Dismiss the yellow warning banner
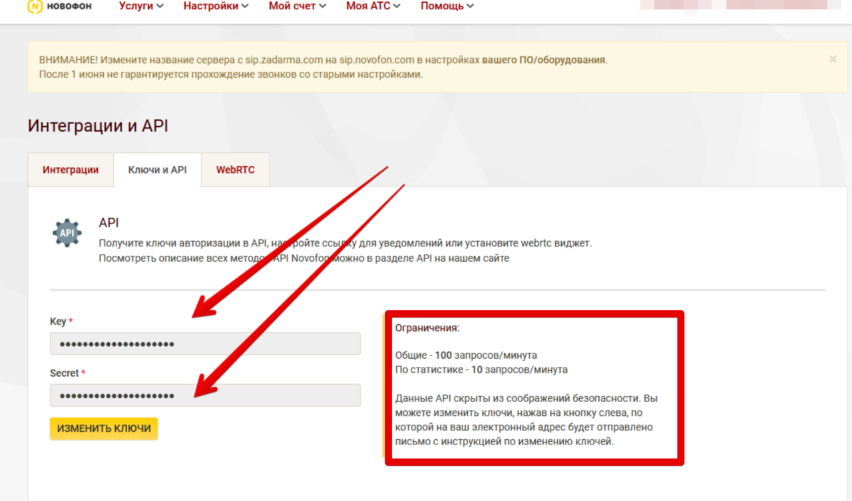Screen dimensions: 852x501 pyautogui.click(x=833, y=59)
